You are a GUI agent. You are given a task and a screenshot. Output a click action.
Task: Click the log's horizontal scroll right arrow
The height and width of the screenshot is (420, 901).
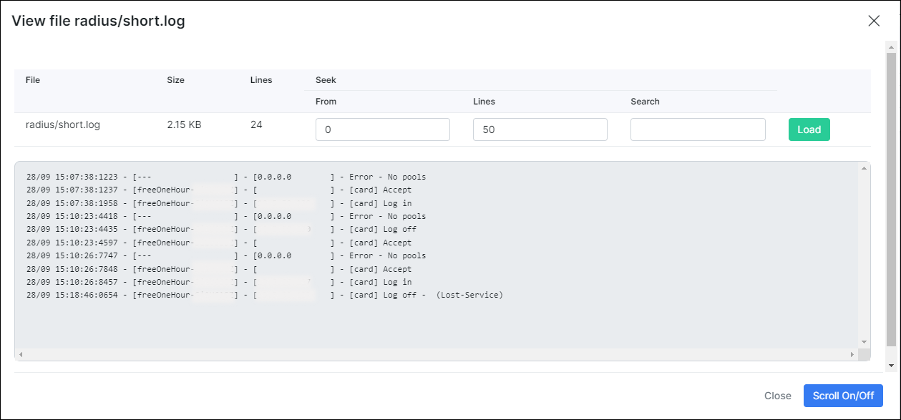tap(852, 355)
